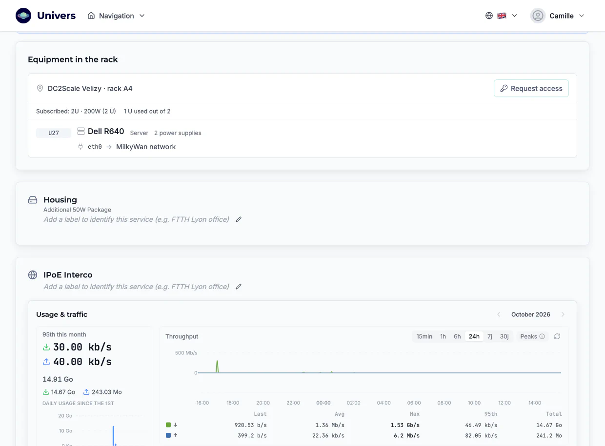
Task: Click the Housing label placeholder text
Action: (x=136, y=219)
